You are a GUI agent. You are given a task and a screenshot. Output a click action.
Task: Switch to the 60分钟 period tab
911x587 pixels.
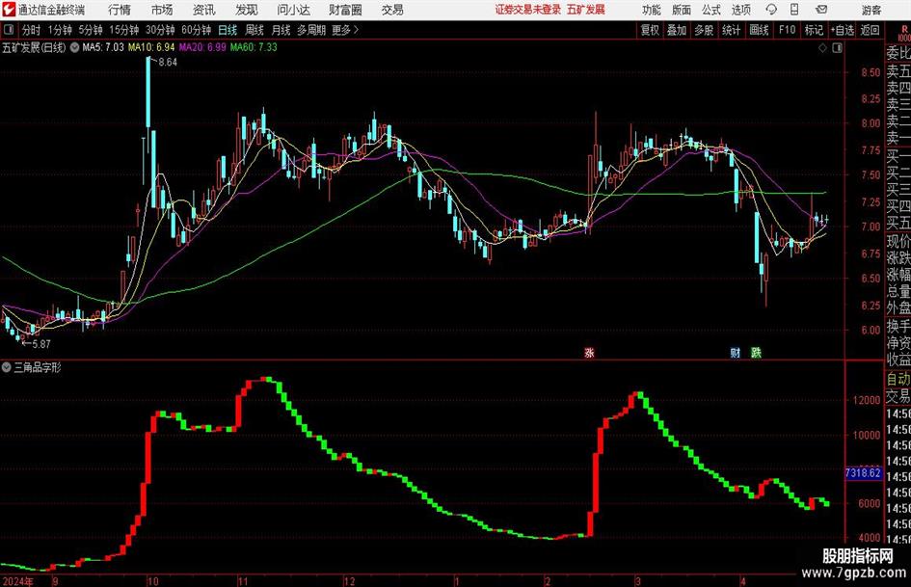point(197,30)
